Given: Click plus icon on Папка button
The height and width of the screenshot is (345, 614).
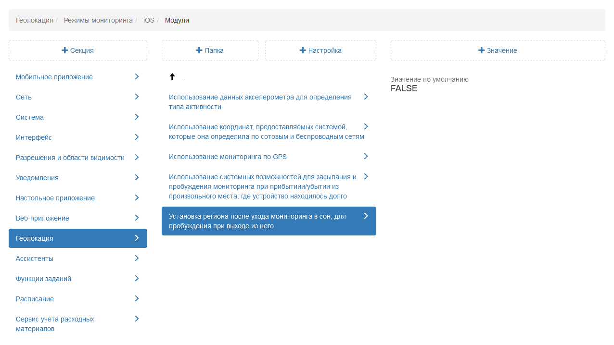Looking at the screenshot, I should (x=199, y=50).
